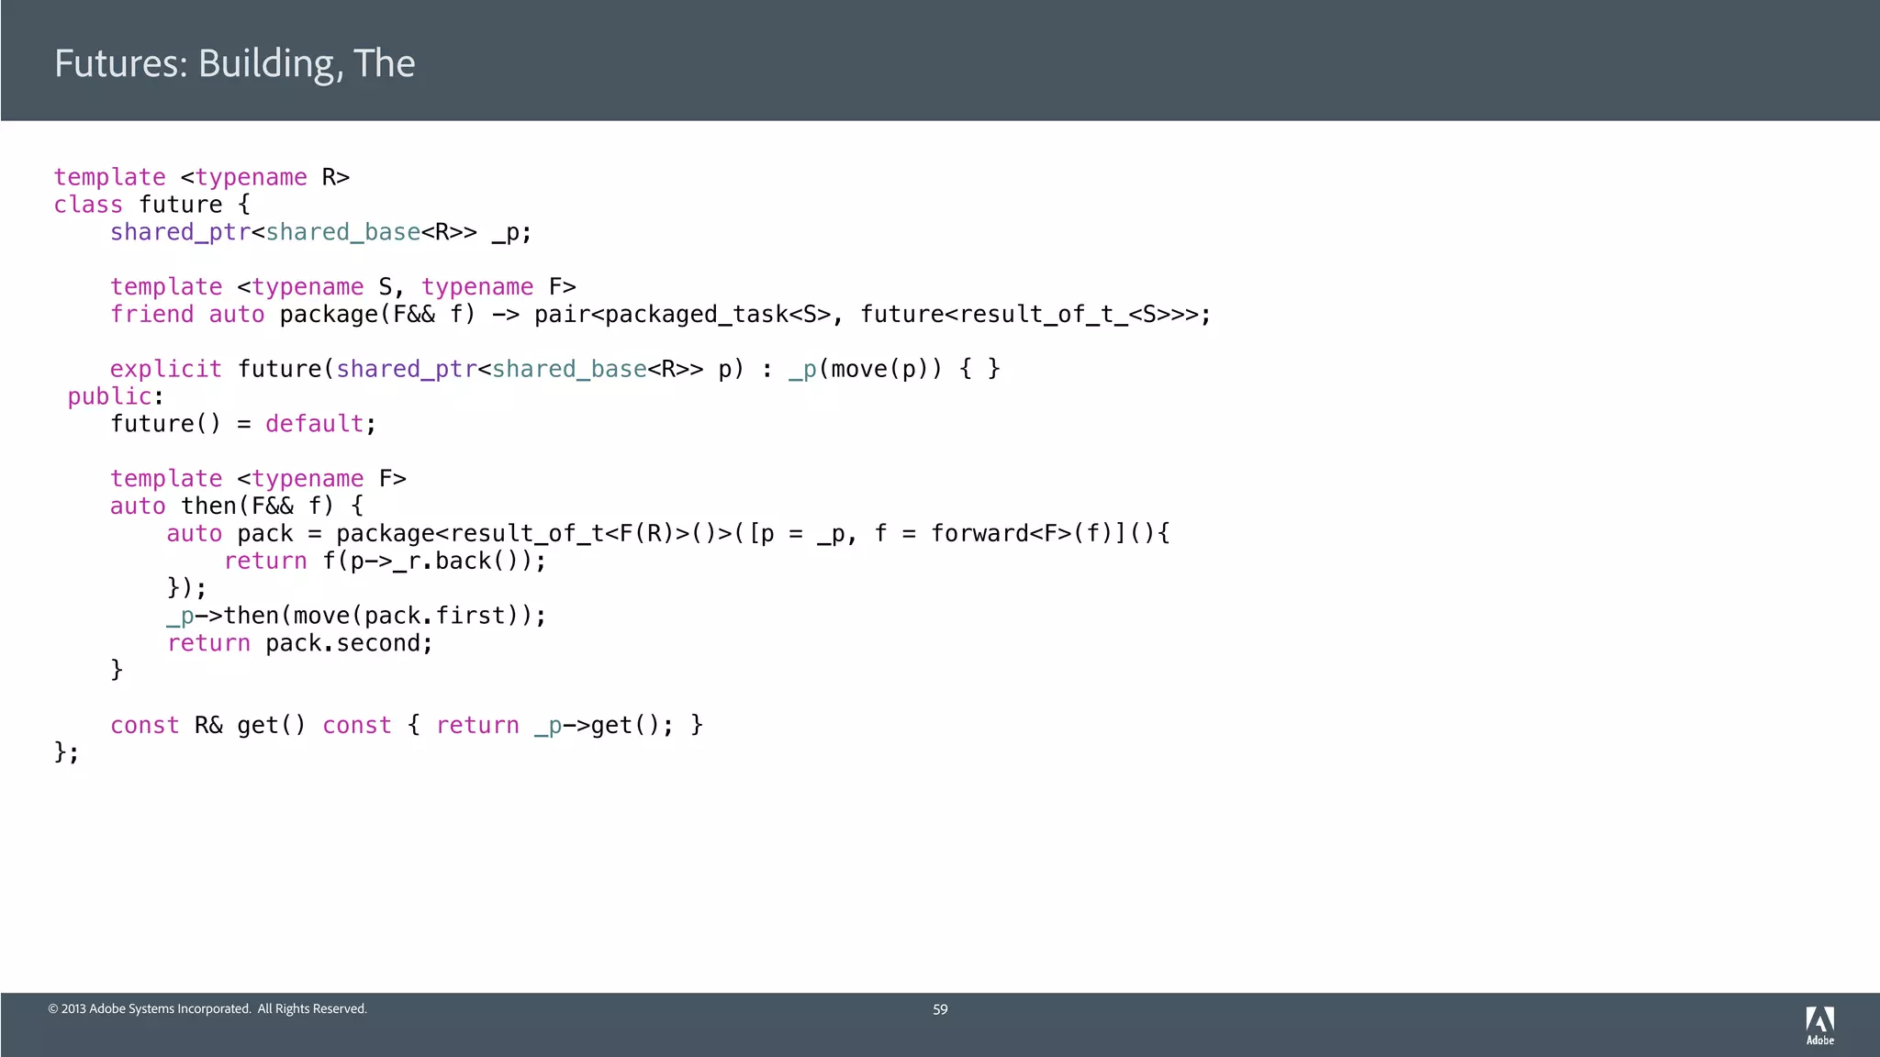Click the 2013 Adobe copyright notice text
The width and height of the screenshot is (1880, 1057).
207,1009
